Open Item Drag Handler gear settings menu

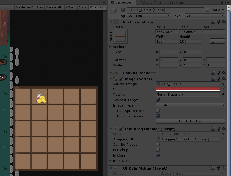224,129
